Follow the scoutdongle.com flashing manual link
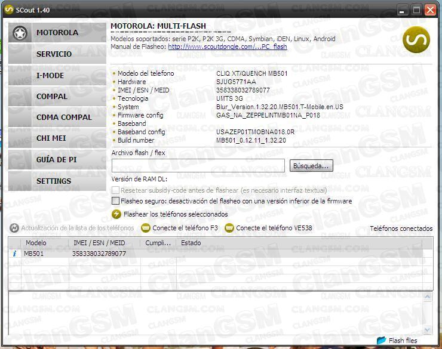The height and width of the screenshot is (349, 442). [x=228, y=47]
